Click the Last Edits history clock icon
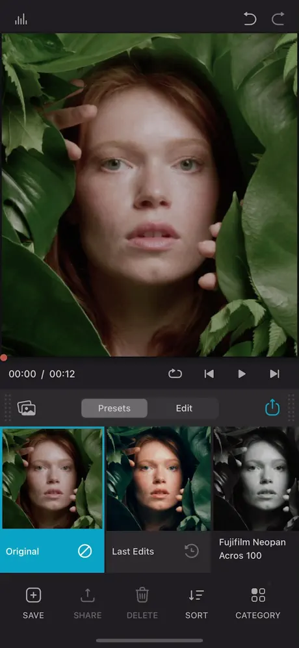 tap(192, 551)
